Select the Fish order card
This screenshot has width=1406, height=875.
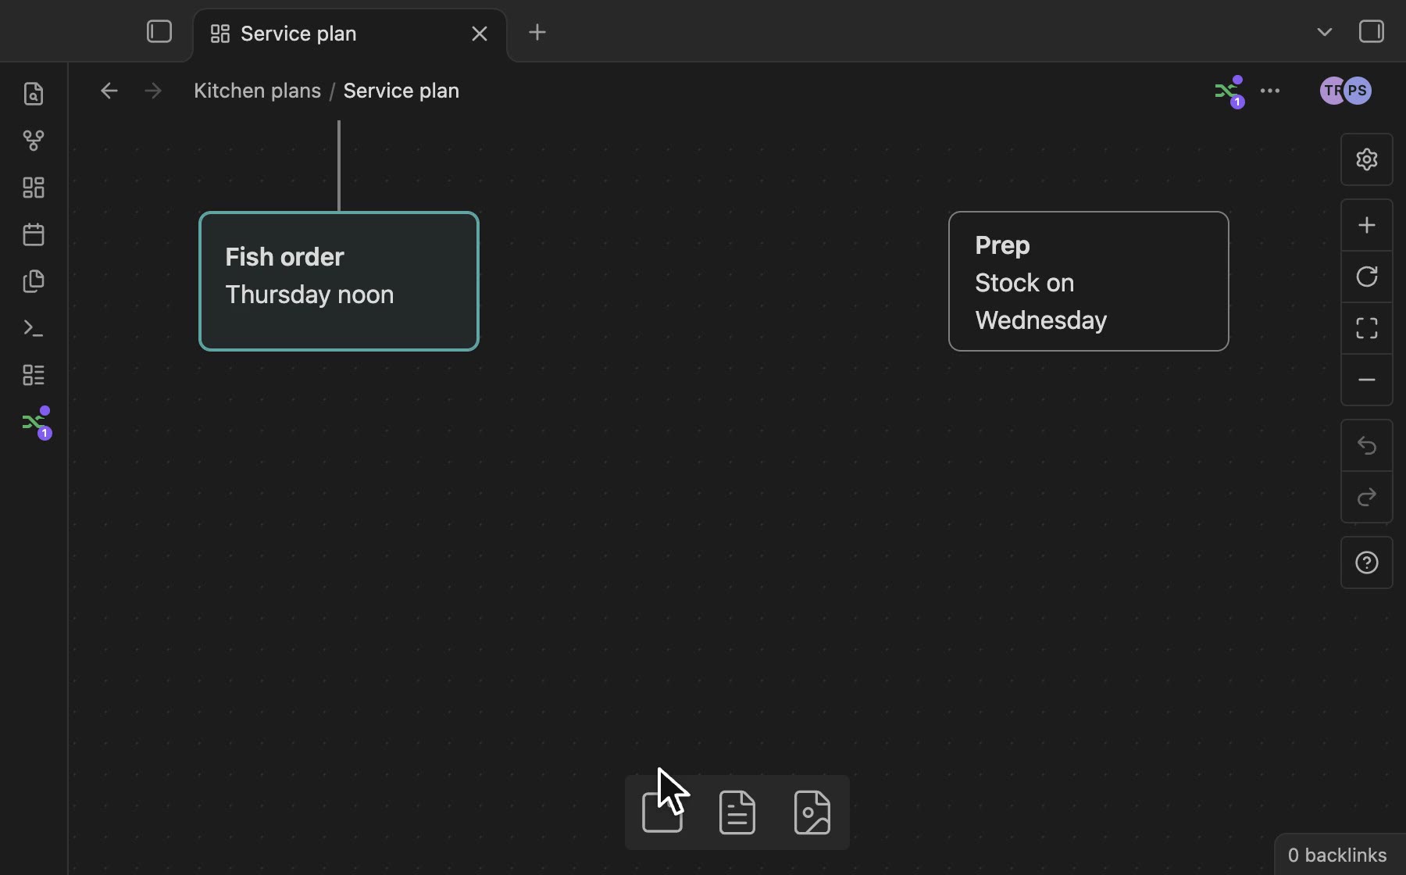click(339, 281)
